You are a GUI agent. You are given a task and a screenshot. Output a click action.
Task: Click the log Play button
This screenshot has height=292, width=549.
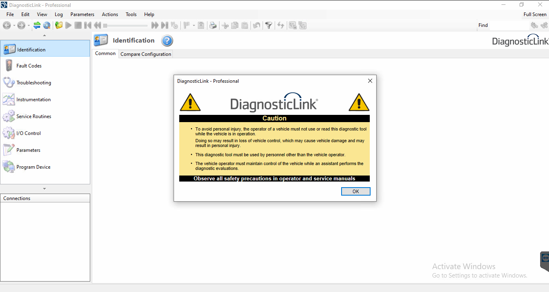click(x=68, y=25)
